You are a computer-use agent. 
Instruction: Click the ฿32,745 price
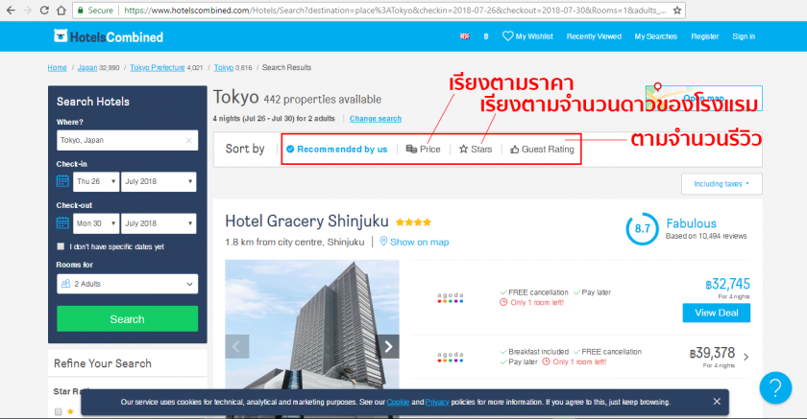click(728, 284)
